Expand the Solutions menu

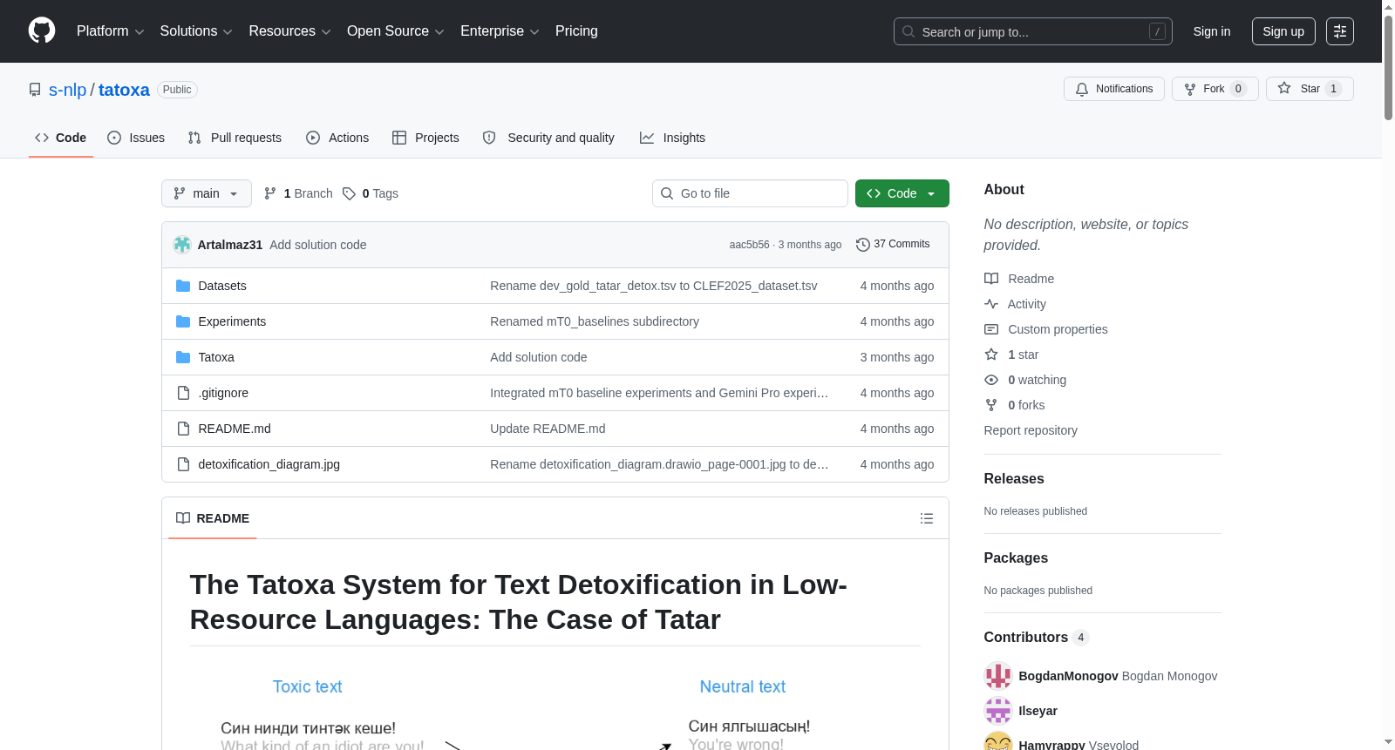point(196,31)
